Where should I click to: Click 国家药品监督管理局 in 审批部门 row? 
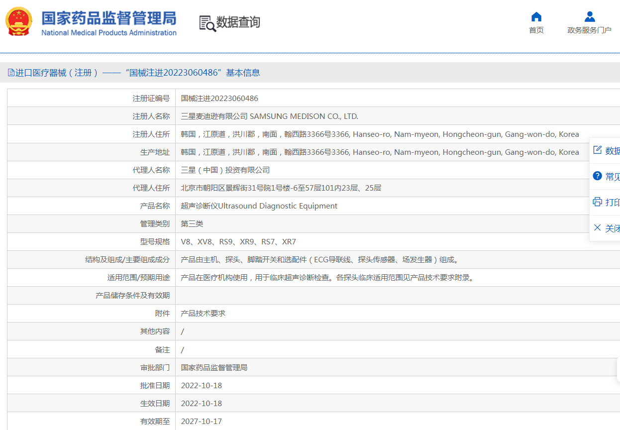pyautogui.click(x=214, y=368)
